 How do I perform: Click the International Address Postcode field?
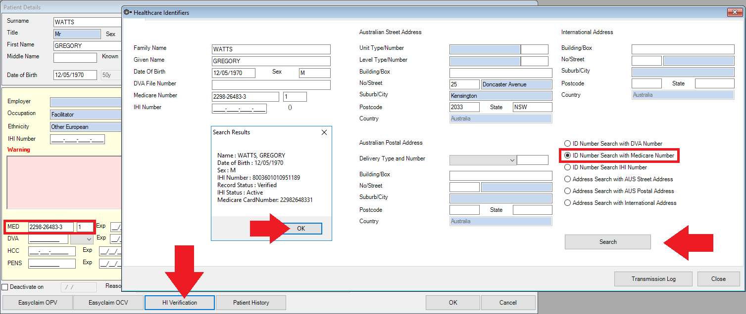click(x=647, y=83)
